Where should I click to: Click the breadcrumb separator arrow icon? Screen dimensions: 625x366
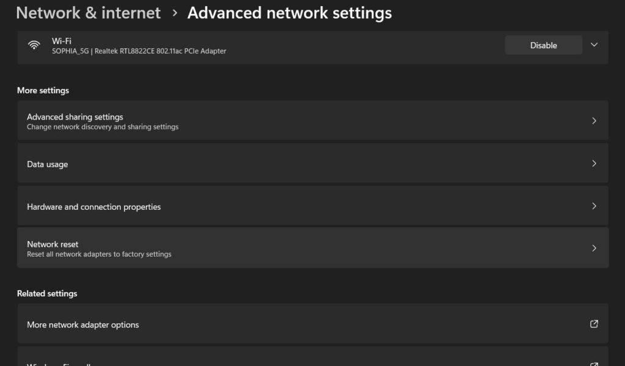pos(175,13)
